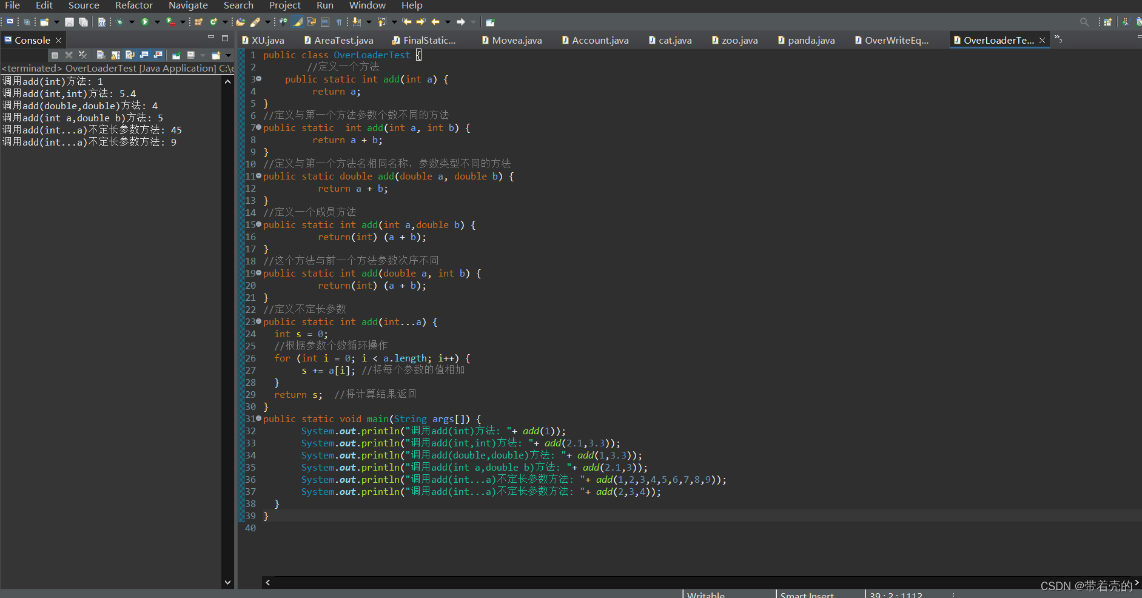Toggle Scroll Lock in Console toolbar
Viewport: 1142px width, 598px height.
point(115,55)
